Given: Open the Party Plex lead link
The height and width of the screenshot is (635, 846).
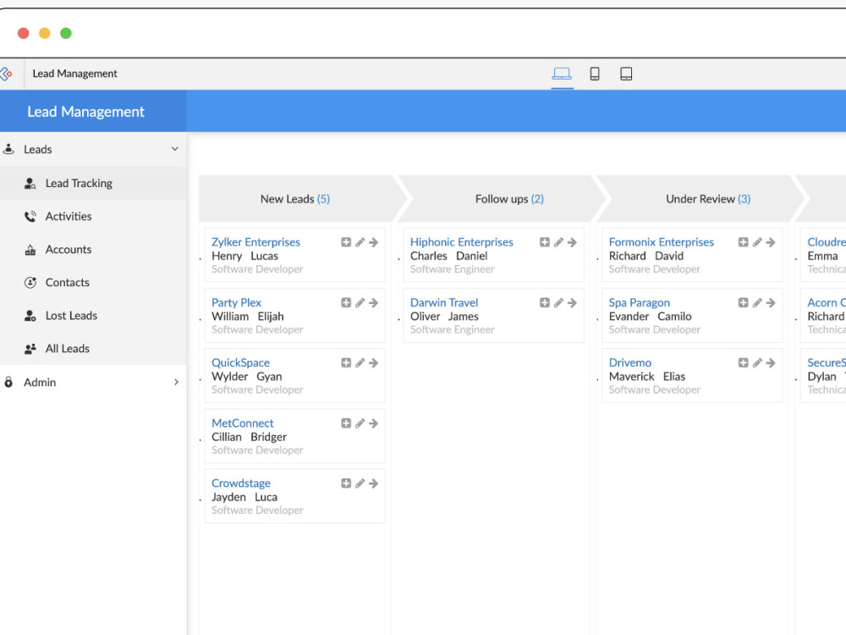Looking at the screenshot, I should point(236,302).
